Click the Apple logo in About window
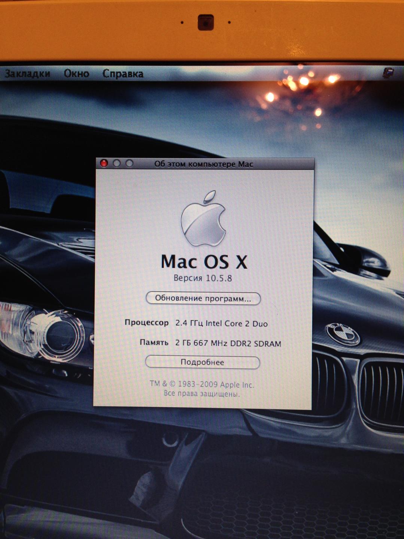The width and height of the screenshot is (404, 539). 203,218
